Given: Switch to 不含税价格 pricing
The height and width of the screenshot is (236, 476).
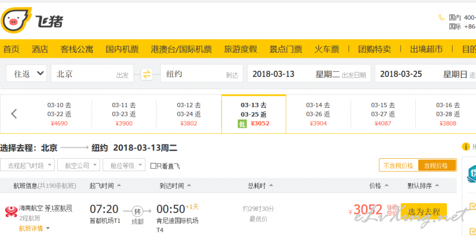Looking at the screenshot, I should pos(398,166).
